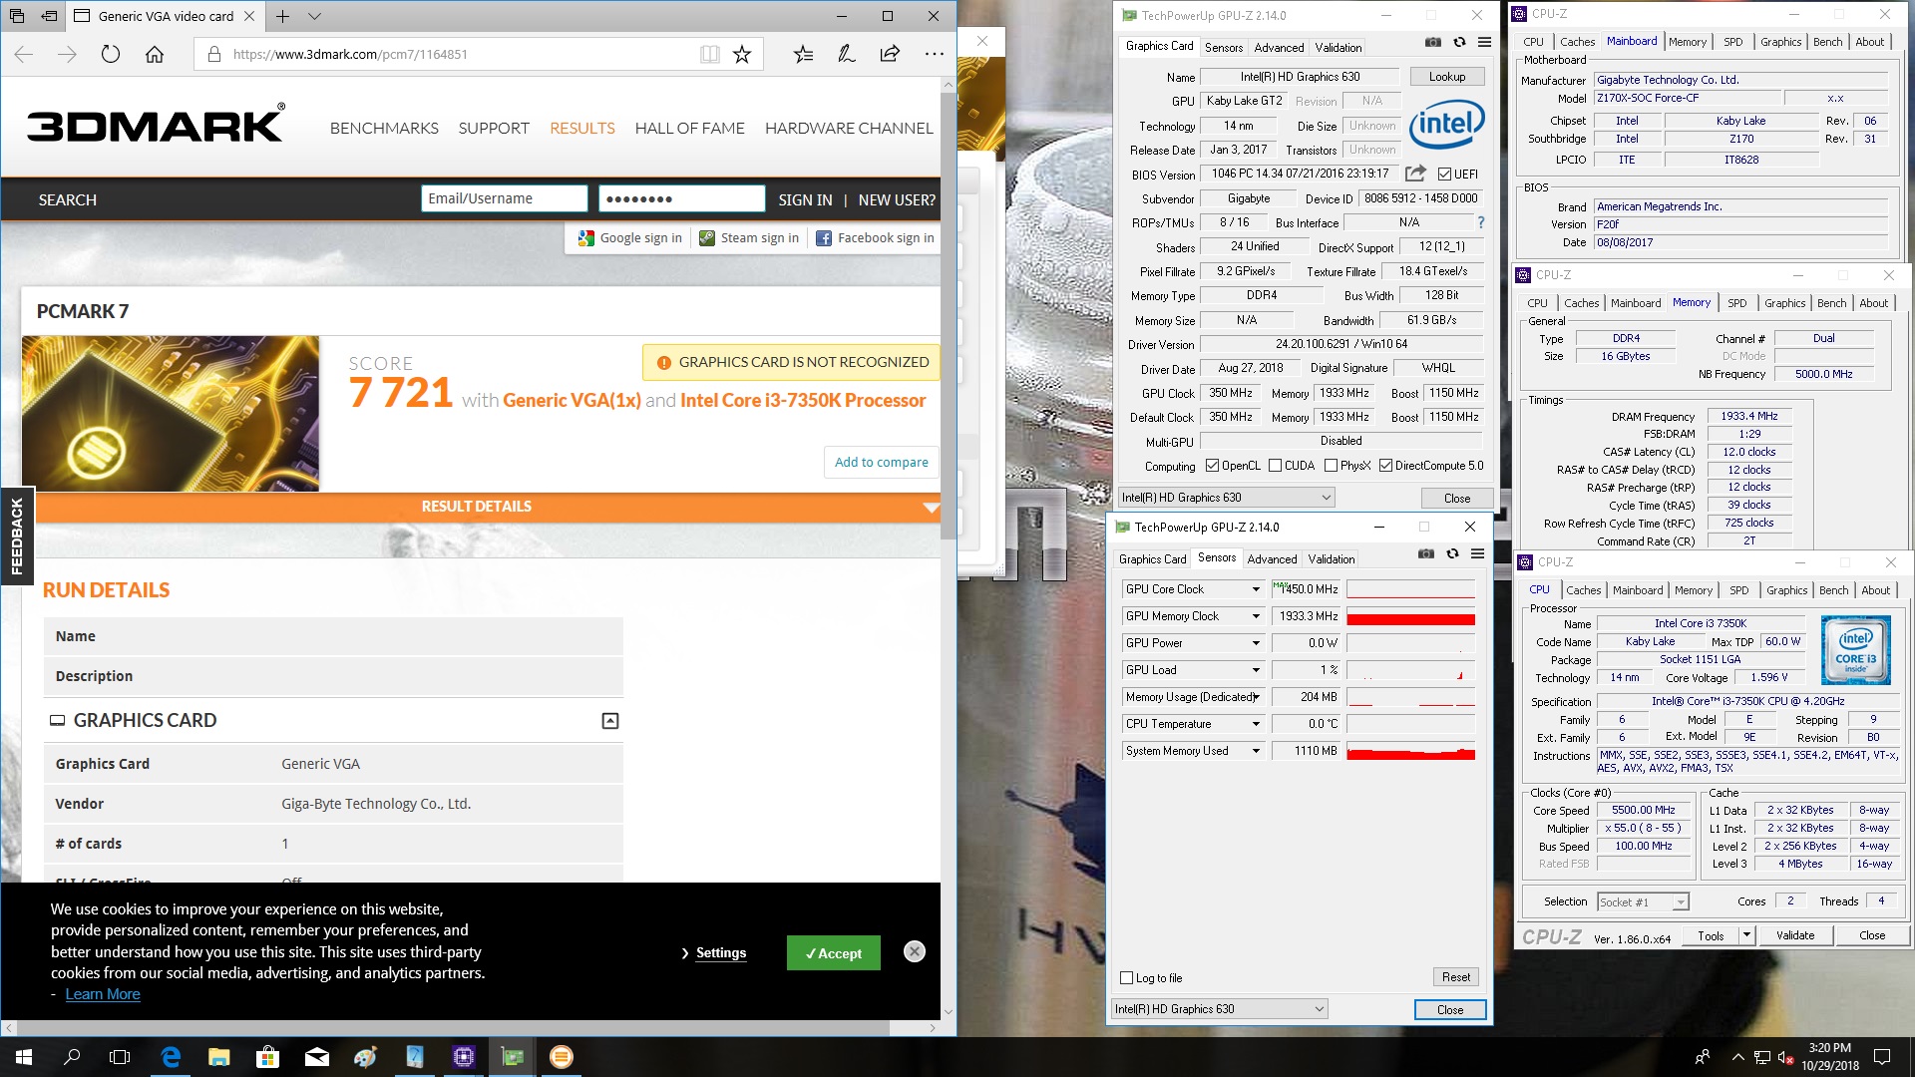Open Microsoft Store from taskbar

(x=267, y=1057)
